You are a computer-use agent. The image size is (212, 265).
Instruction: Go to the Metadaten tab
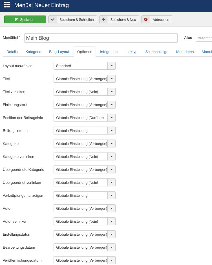185,52
